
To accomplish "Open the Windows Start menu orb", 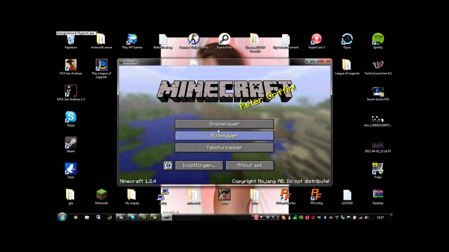I will point(62,217).
